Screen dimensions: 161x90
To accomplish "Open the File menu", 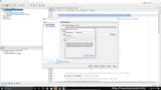I will pyautogui.click(x=1, y=3).
